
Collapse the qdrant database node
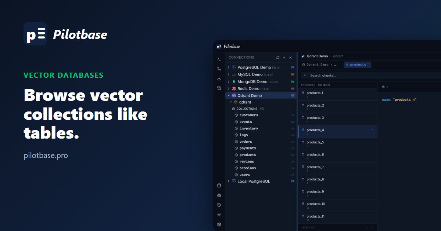point(231,102)
